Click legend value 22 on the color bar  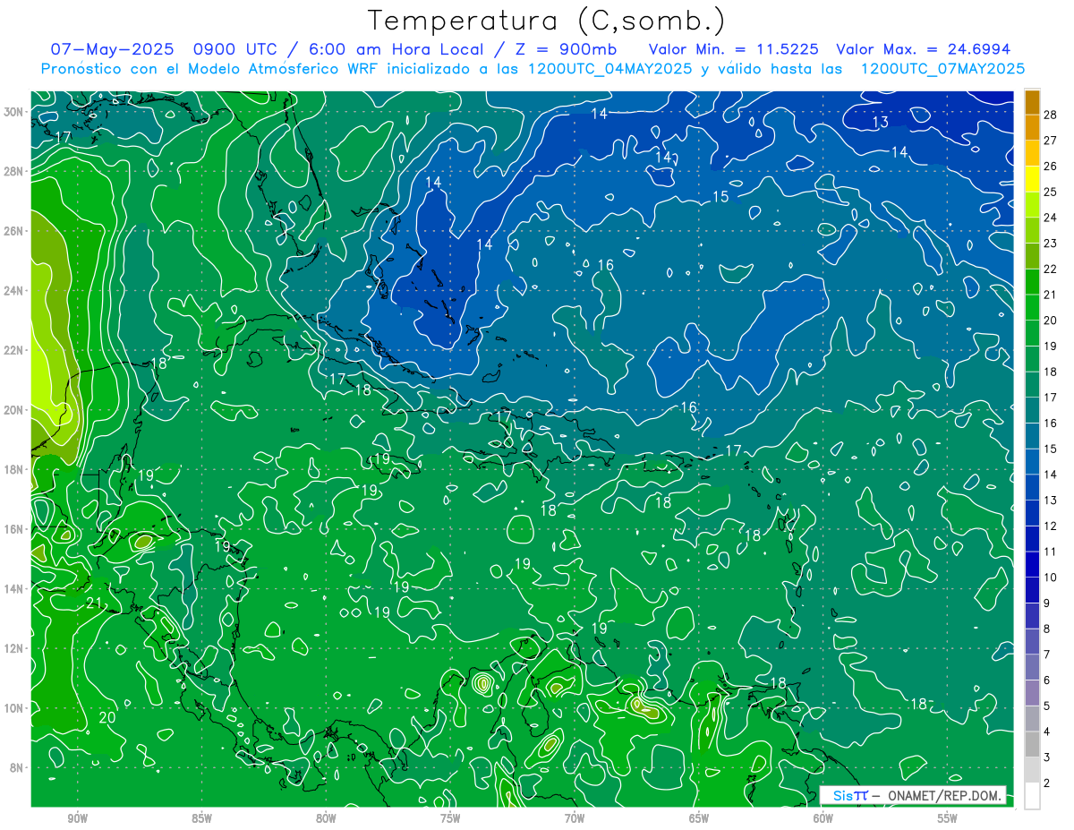[1050, 269]
